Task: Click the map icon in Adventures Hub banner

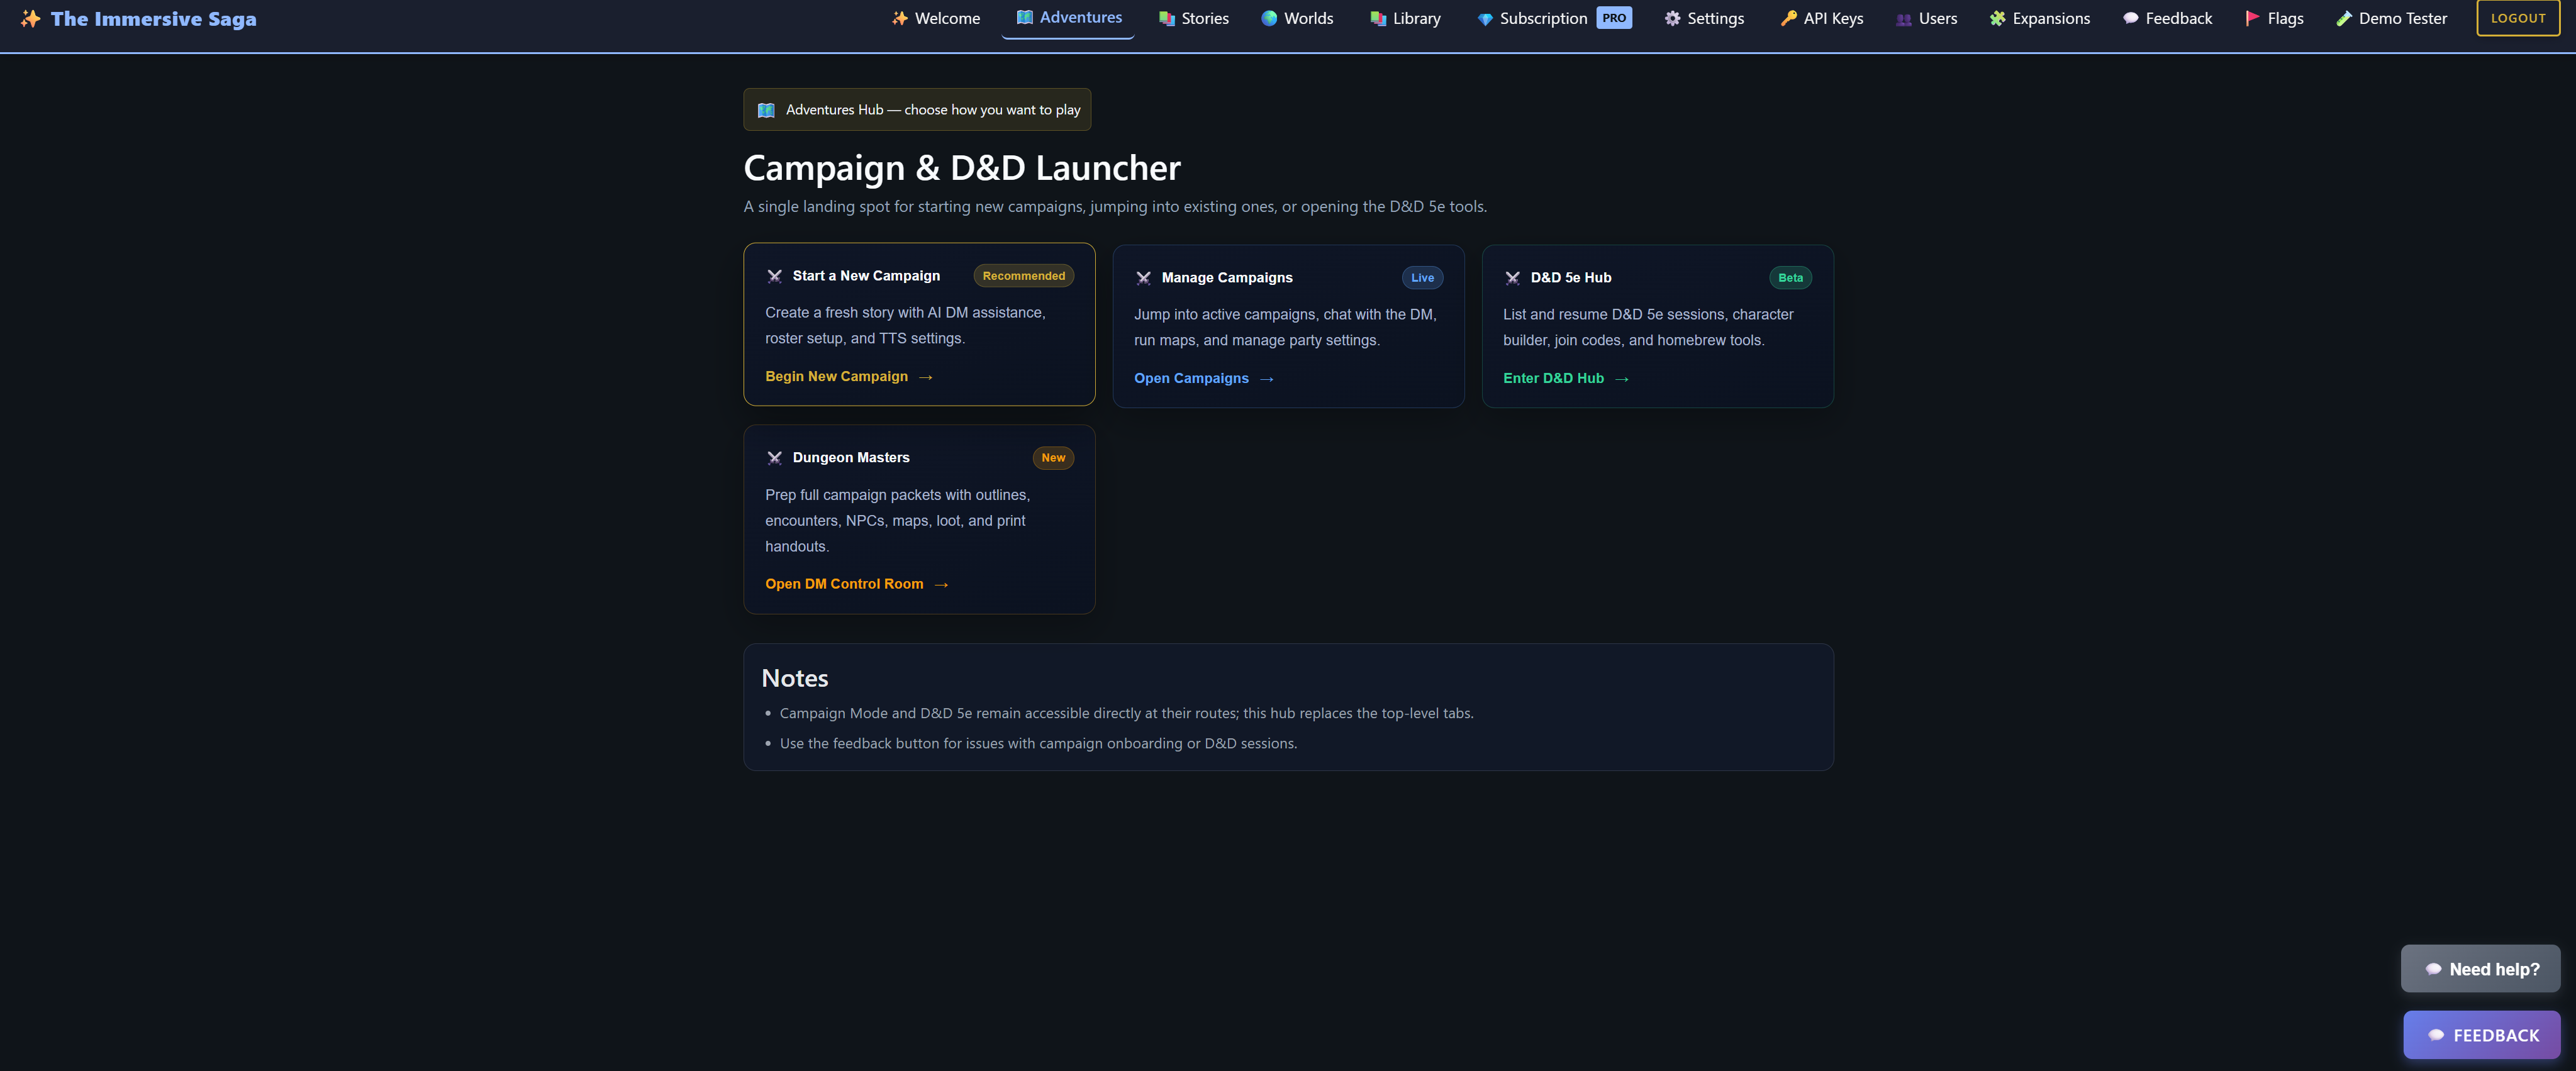Action: click(766, 110)
